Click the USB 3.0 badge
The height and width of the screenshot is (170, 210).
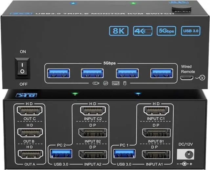point(191,31)
